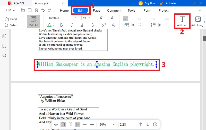Click the page number field 2/28

(127, 125)
